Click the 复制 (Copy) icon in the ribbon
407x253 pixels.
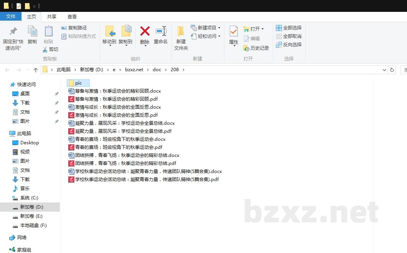(x=32, y=34)
